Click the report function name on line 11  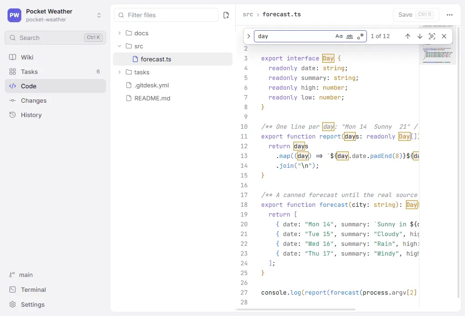click(x=330, y=136)
